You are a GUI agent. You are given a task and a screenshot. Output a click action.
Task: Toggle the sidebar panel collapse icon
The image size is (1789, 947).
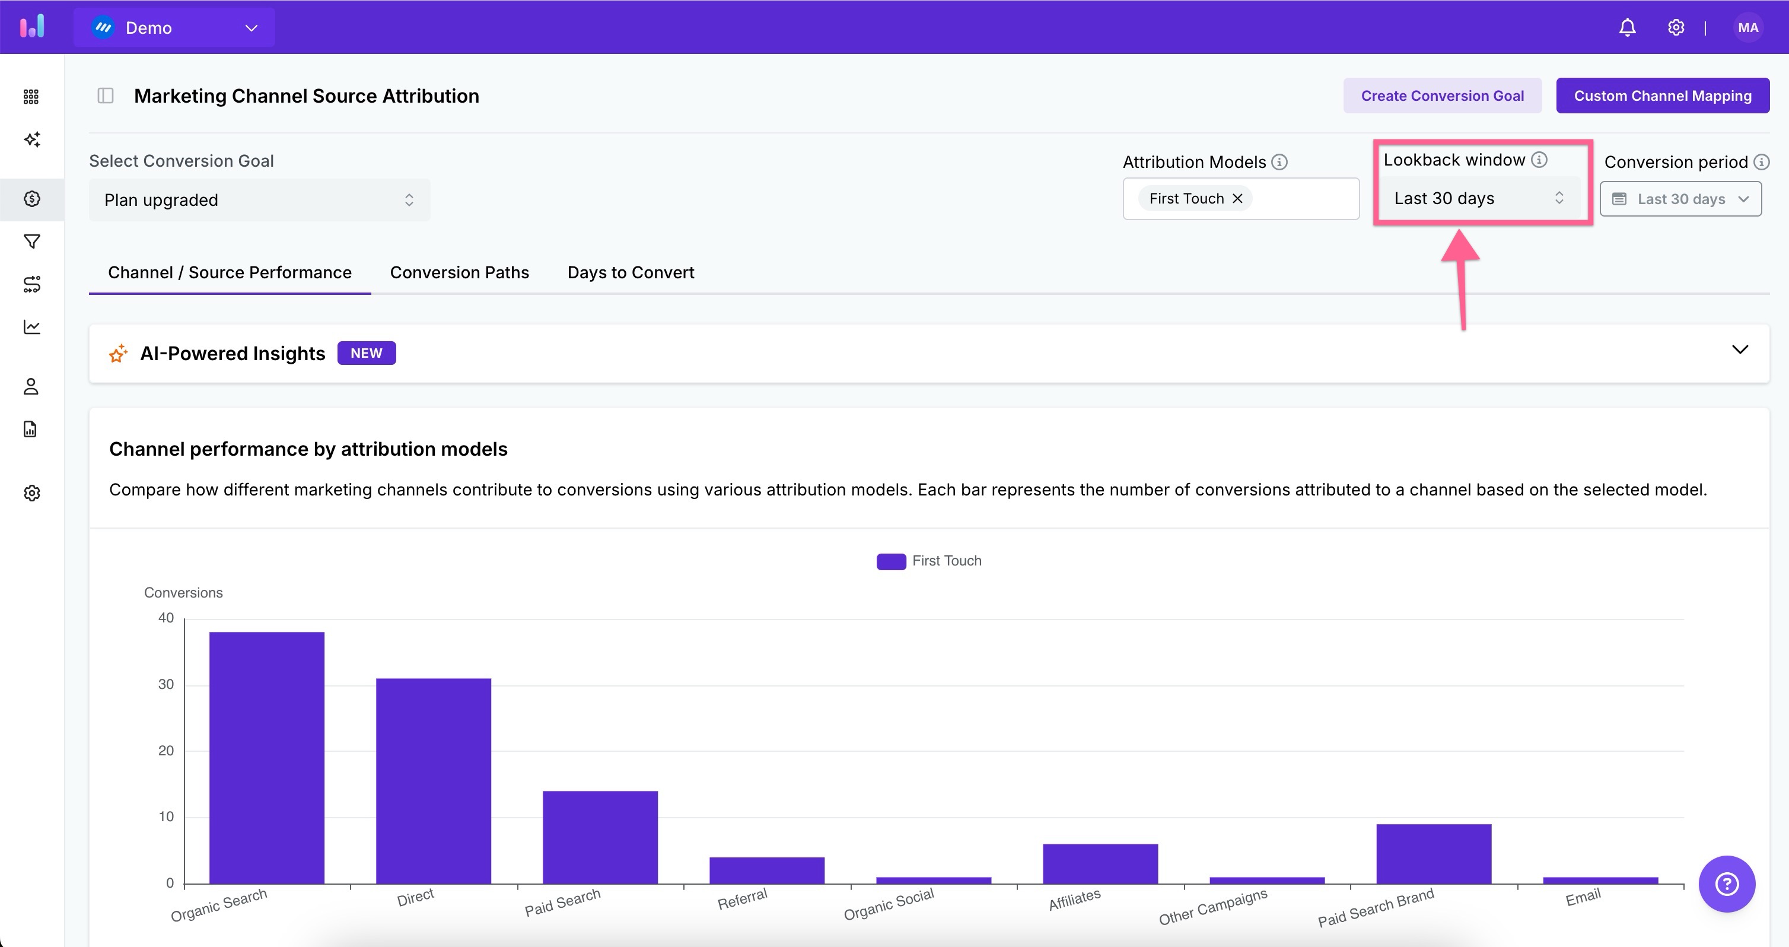[106, 96]
